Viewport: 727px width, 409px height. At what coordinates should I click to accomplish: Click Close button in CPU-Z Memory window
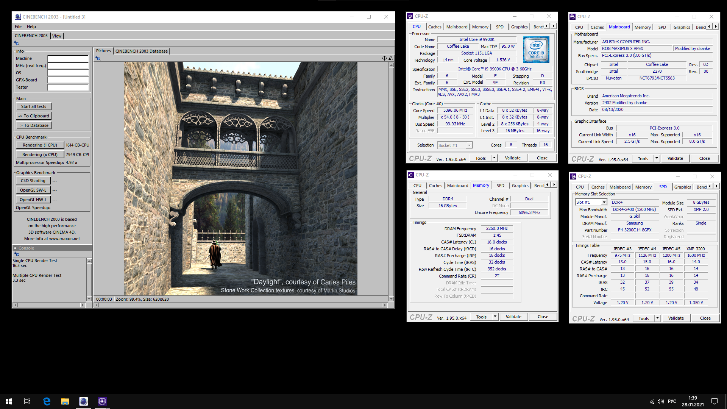pos(543,317)
